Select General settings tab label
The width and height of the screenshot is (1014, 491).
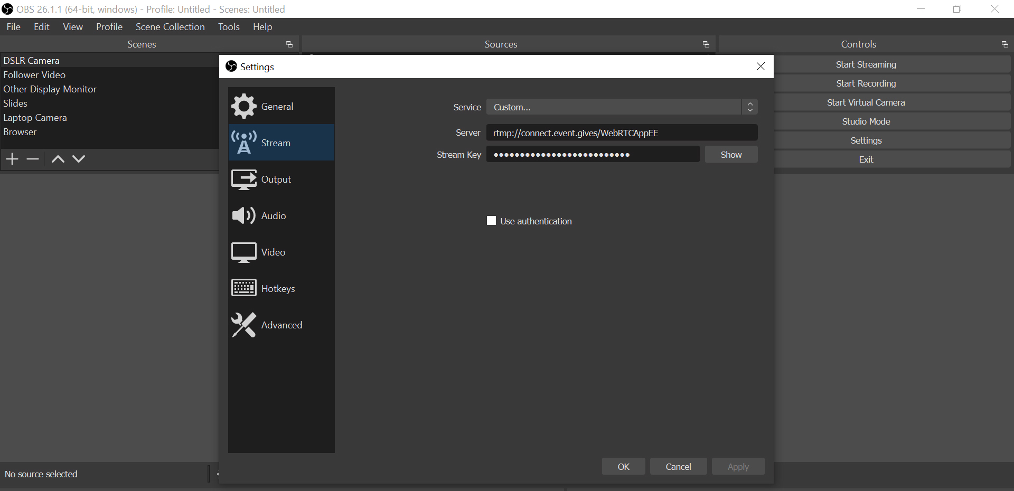pos(277,107)
